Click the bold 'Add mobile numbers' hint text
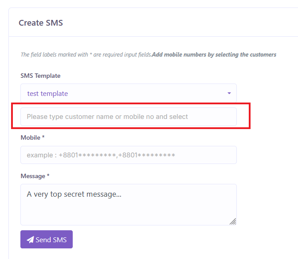298x259 pixels. pos(214,55)
